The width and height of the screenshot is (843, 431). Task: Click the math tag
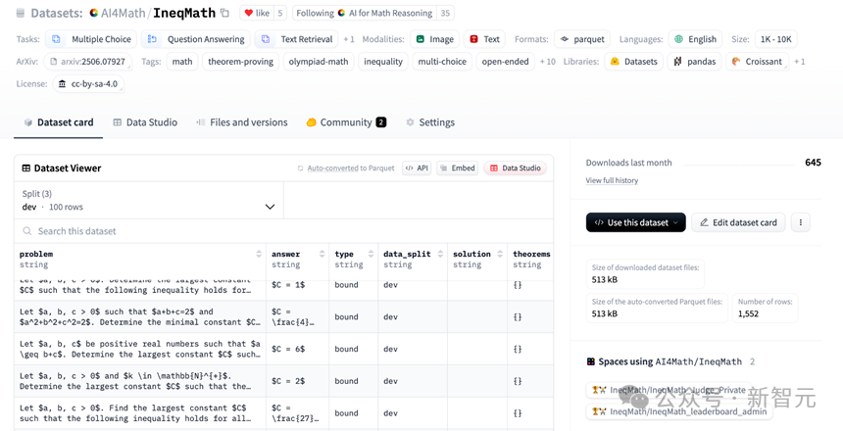(x=182, y=62)
